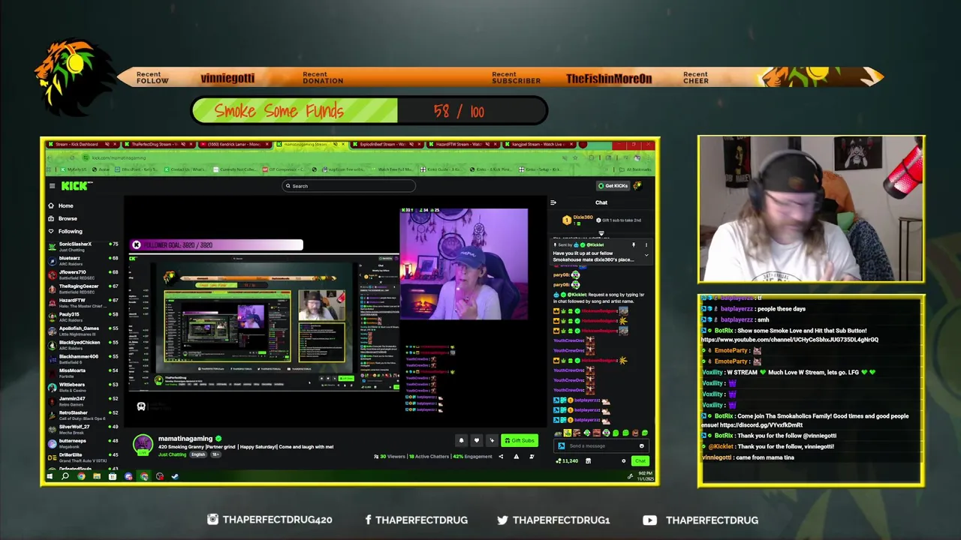The image size is (961, 540).
Task: Open bluetearz channel in sidebar
Action: click(x=84, y=260)
